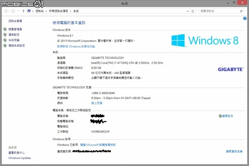249x166 pixels.
Task: Click 變更設定 link with shield
Action: [x=228, y=116]
